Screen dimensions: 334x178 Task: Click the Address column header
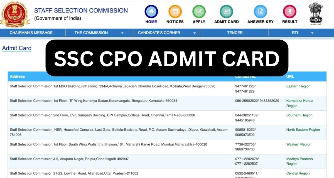17,76
